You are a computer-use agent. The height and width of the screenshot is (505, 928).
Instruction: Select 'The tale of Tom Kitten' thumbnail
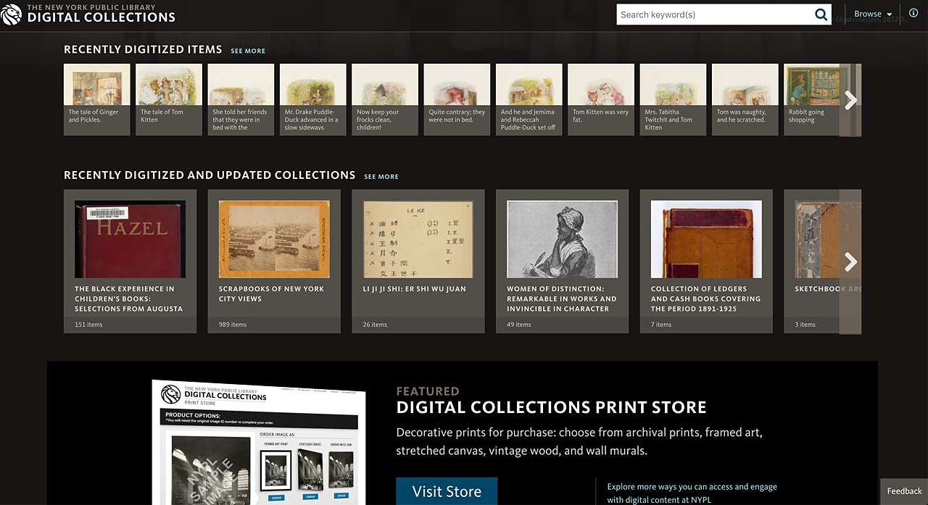(x=168, y=99)
